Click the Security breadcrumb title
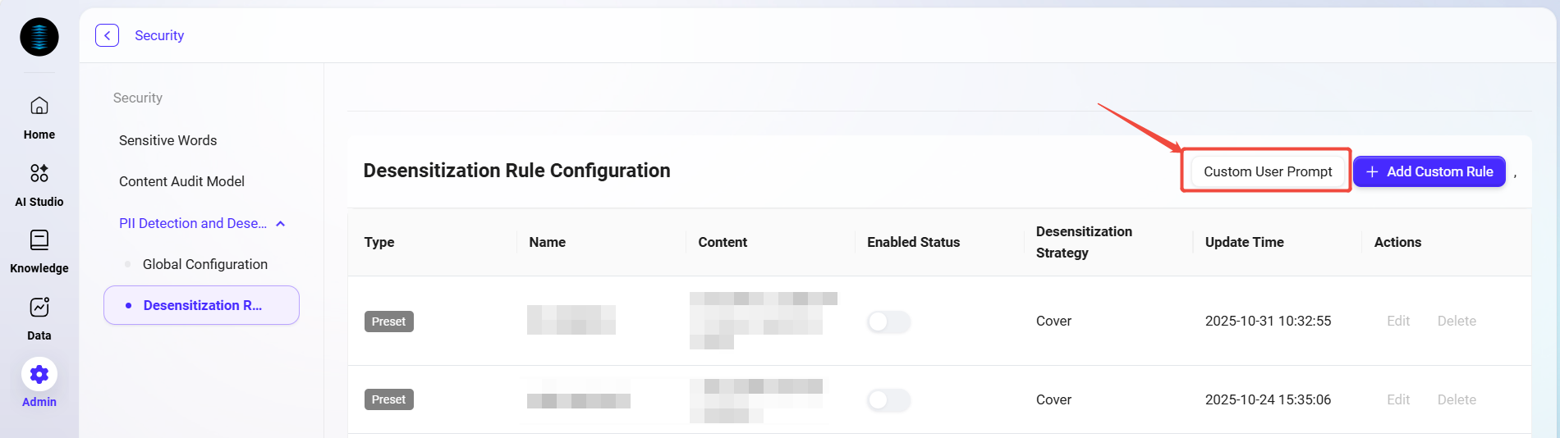 159,35
